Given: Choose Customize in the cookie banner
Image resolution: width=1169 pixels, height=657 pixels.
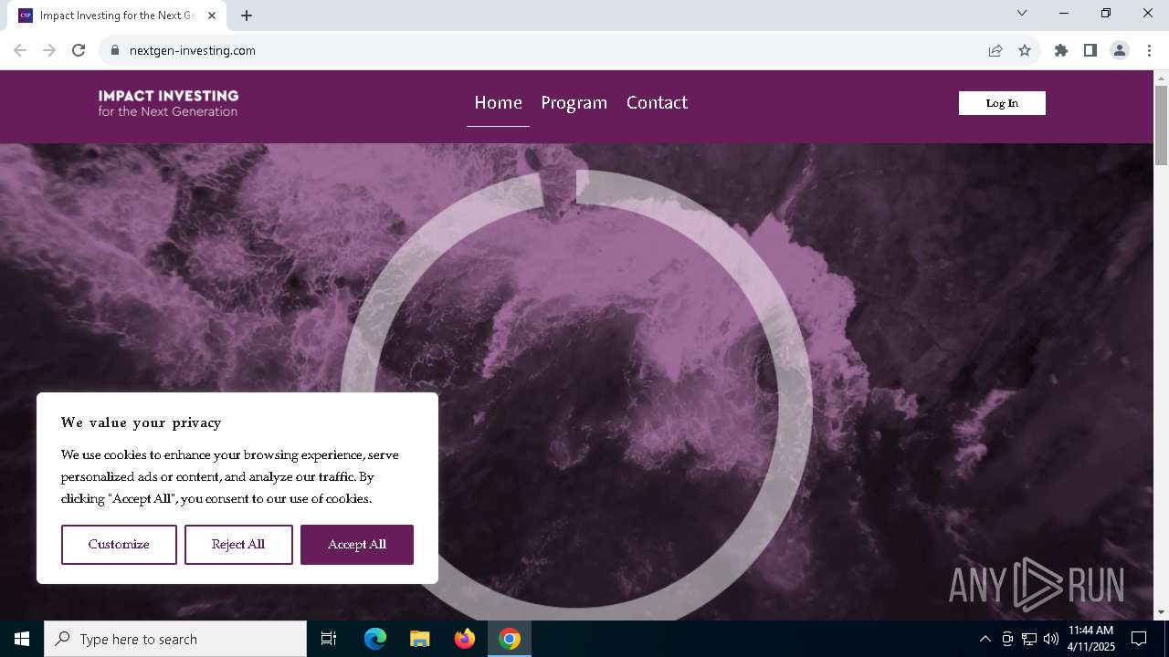Looking at the screenshot, I should coord(119,545).
